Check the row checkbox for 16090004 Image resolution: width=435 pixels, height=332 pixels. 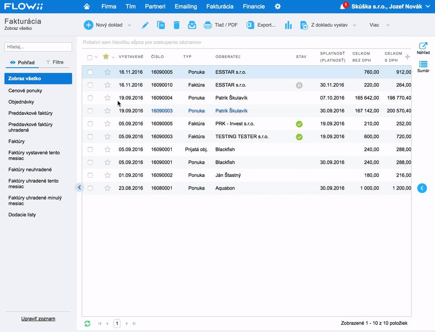pos(90,98)
